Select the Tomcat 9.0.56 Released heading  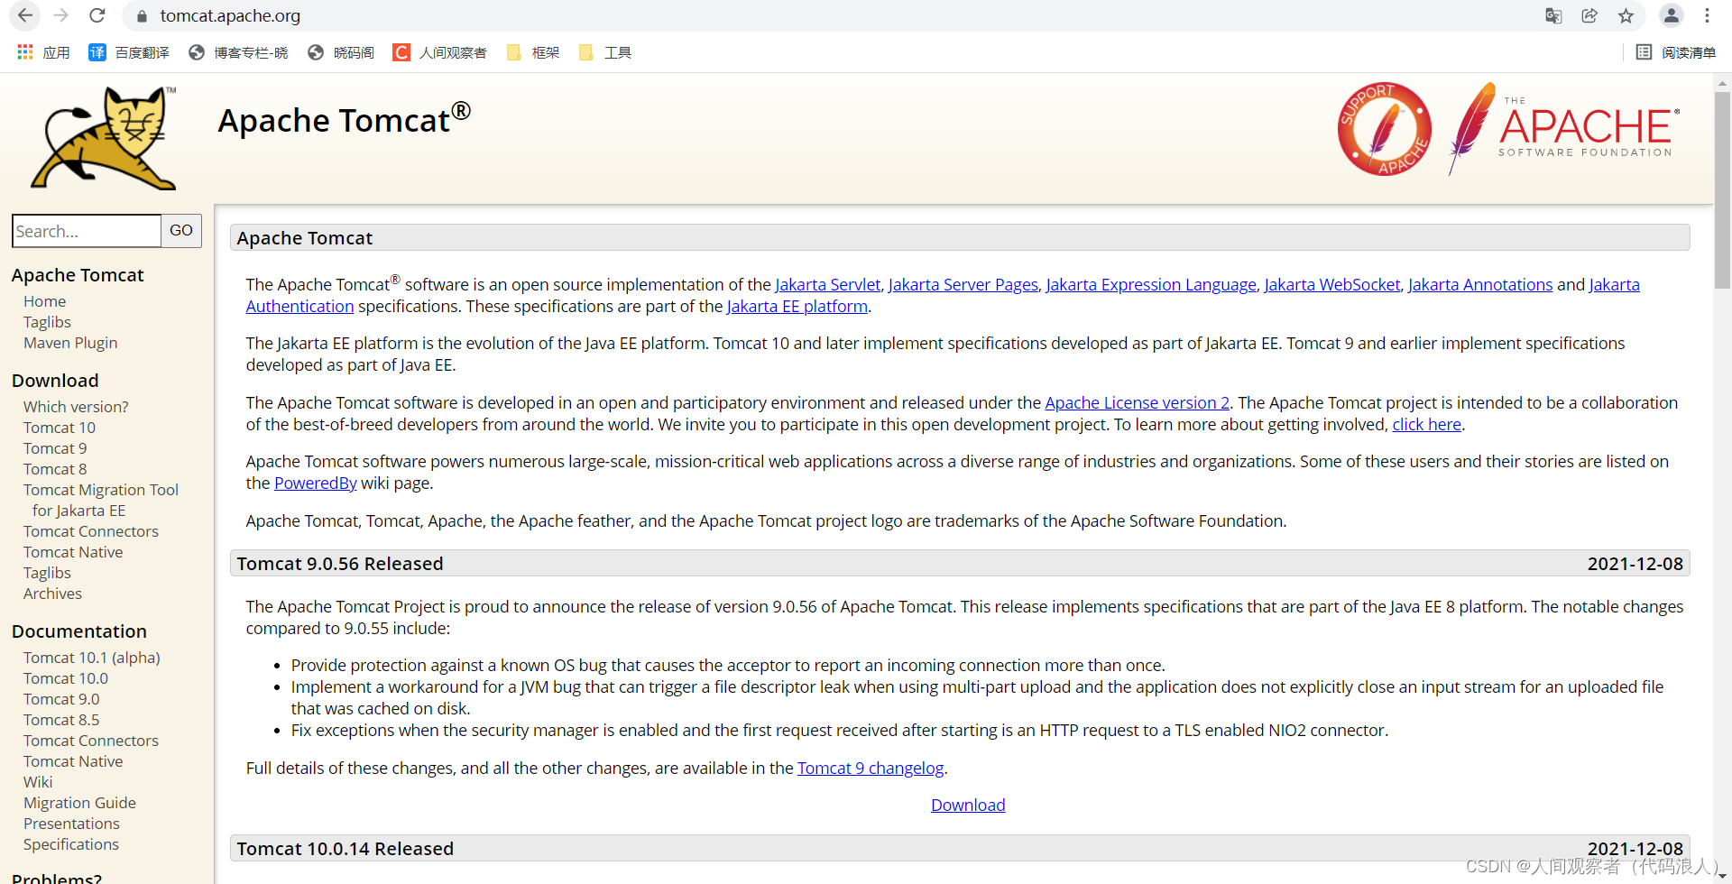(340, 564)
